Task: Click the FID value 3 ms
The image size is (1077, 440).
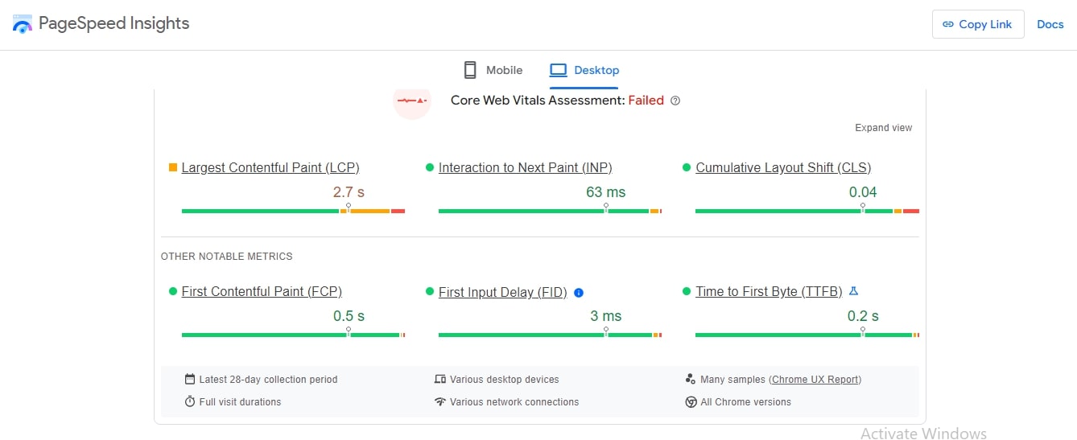Action: (x=606, y=316)
